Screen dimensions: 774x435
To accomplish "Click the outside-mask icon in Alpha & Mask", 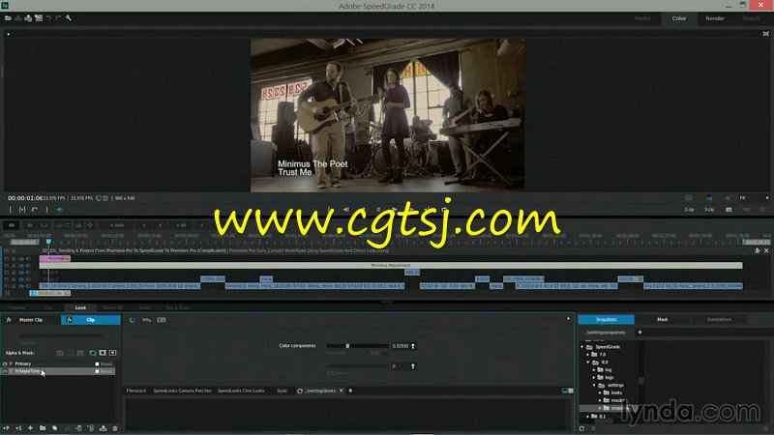I will 103,353.
